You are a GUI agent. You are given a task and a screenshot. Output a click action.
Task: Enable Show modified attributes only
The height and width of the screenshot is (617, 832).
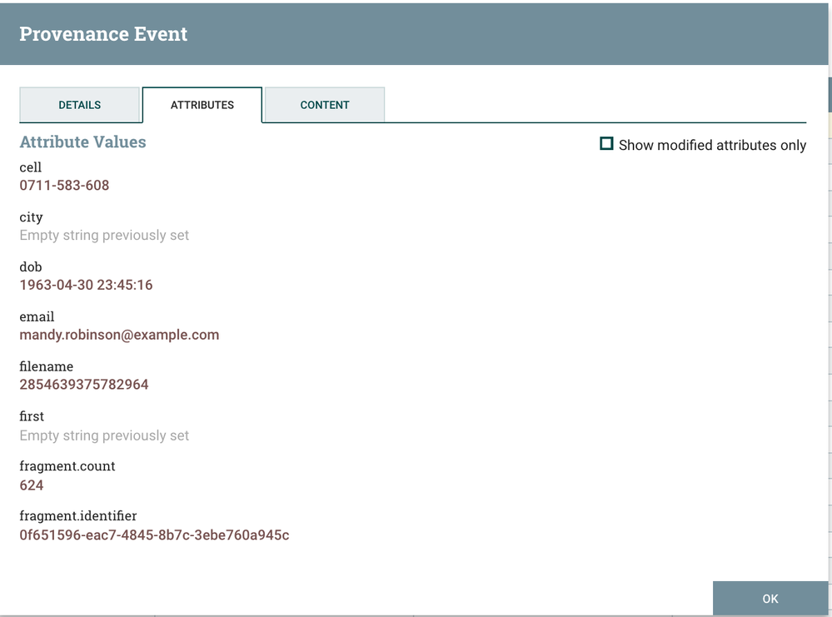[607, 144]
